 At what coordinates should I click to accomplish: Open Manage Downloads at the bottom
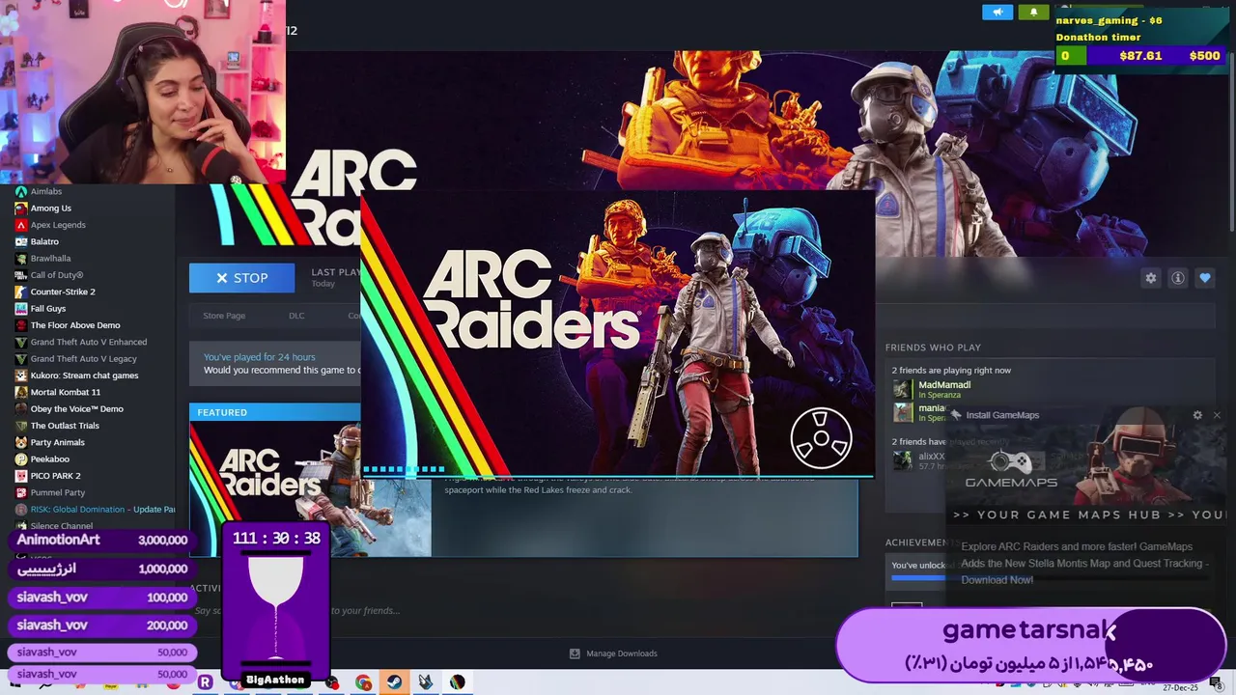613,653
